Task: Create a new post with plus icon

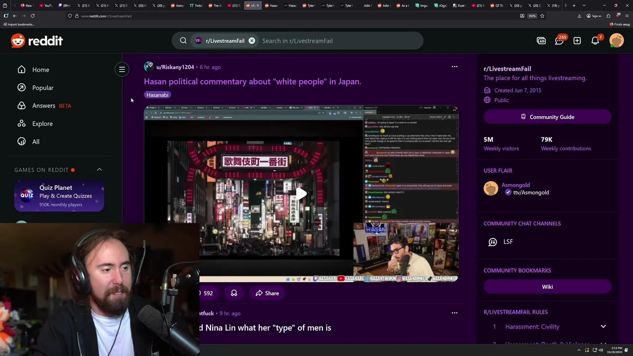Action: click(x=577, y=41)
